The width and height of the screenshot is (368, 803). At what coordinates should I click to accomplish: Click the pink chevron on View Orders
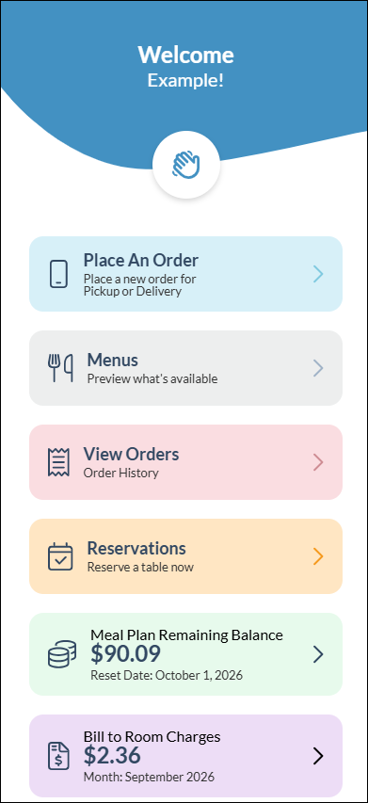318,462
